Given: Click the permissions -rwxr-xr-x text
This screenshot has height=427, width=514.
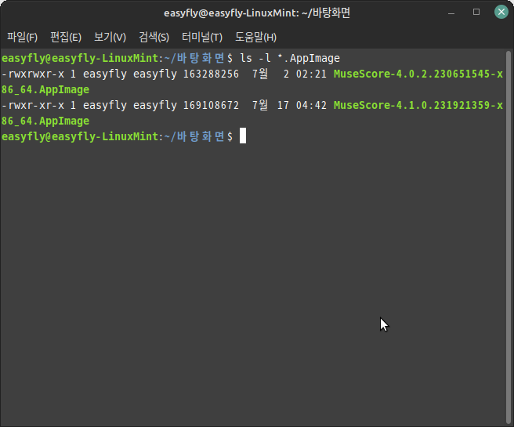Looking at the screenshot, I should pos(33,106).
